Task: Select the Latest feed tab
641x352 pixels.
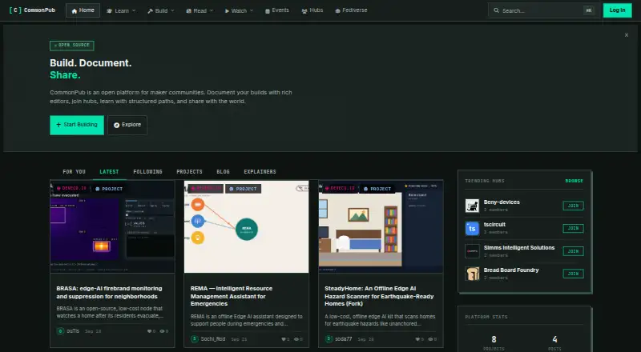Action: (109, 172)
